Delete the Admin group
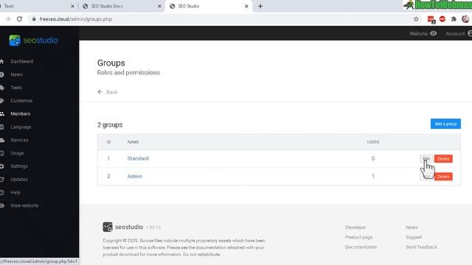This screenshot has width=472, height=265. coord(443,177)
